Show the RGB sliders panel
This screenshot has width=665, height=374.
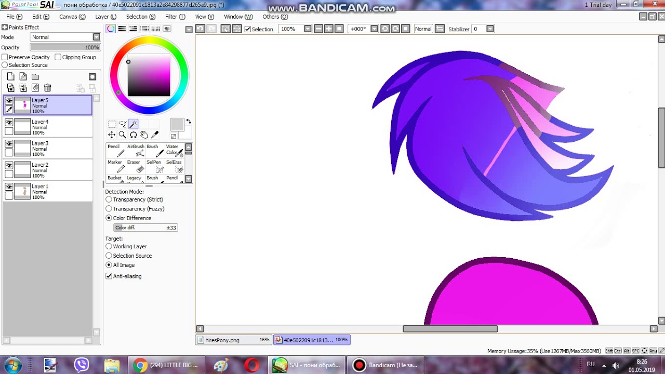pyautogui.click(x=122, y=29)
